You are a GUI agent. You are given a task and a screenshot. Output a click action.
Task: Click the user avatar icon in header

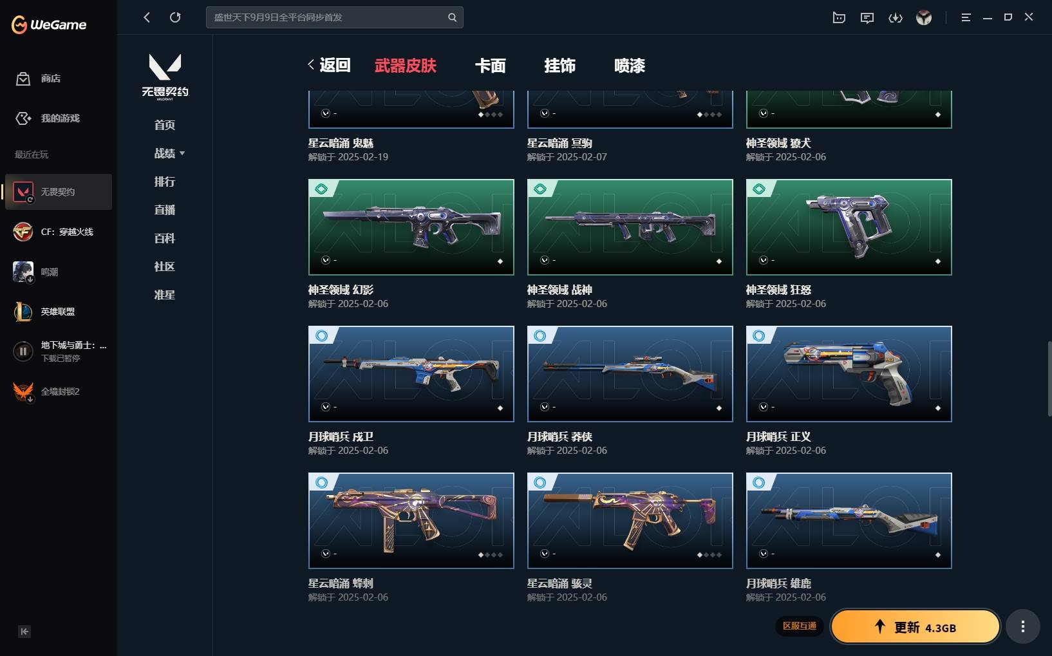924,17
